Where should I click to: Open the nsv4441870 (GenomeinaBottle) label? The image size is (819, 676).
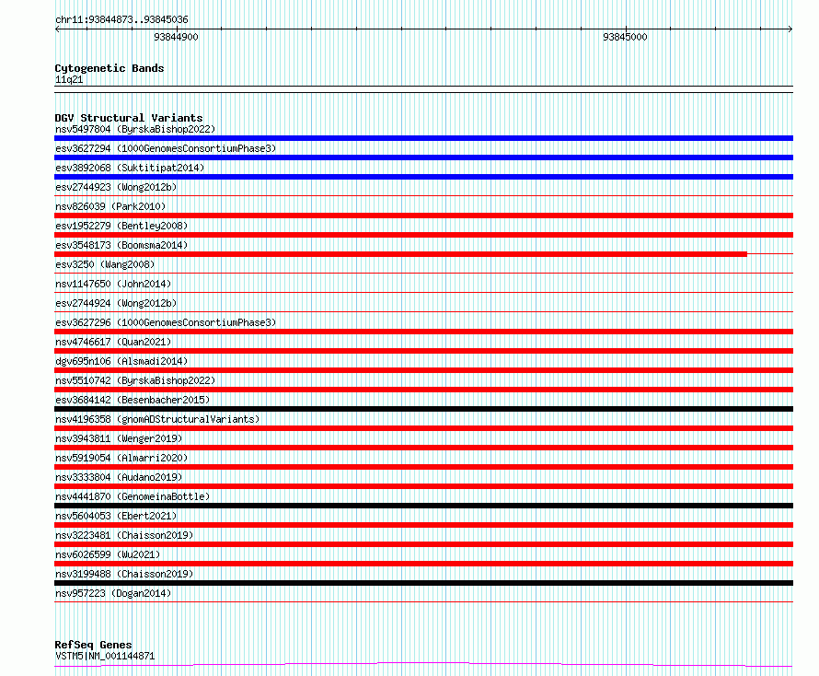point(133,496)
